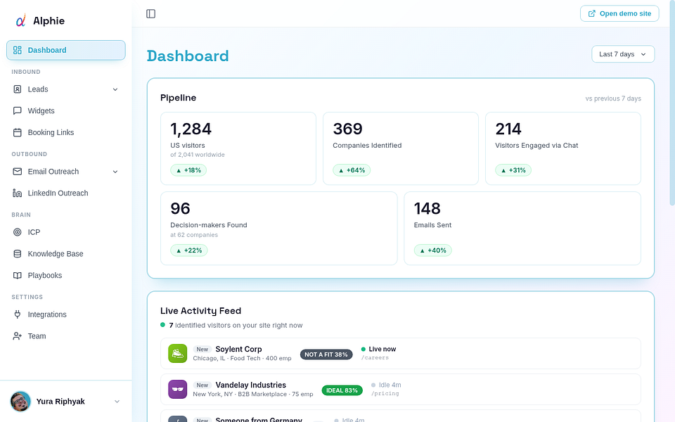
Task: Click the Alphie logo icon
Action: (x=21, y=20)
